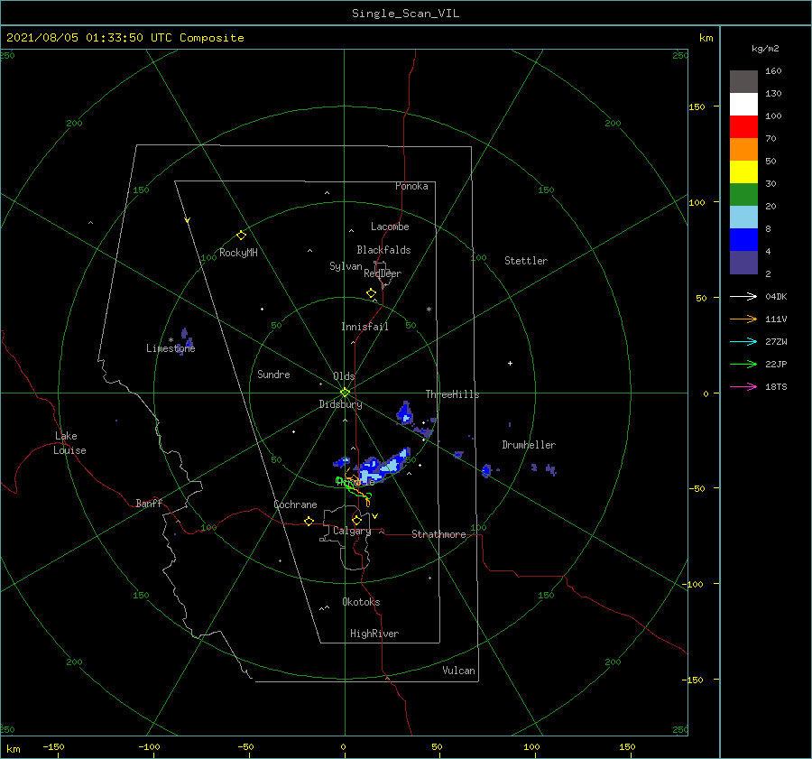Image resolution: width=812 pixels, height=759 pixels.
Task: Click the -100 label on the right axis
Action: [692, 584]
